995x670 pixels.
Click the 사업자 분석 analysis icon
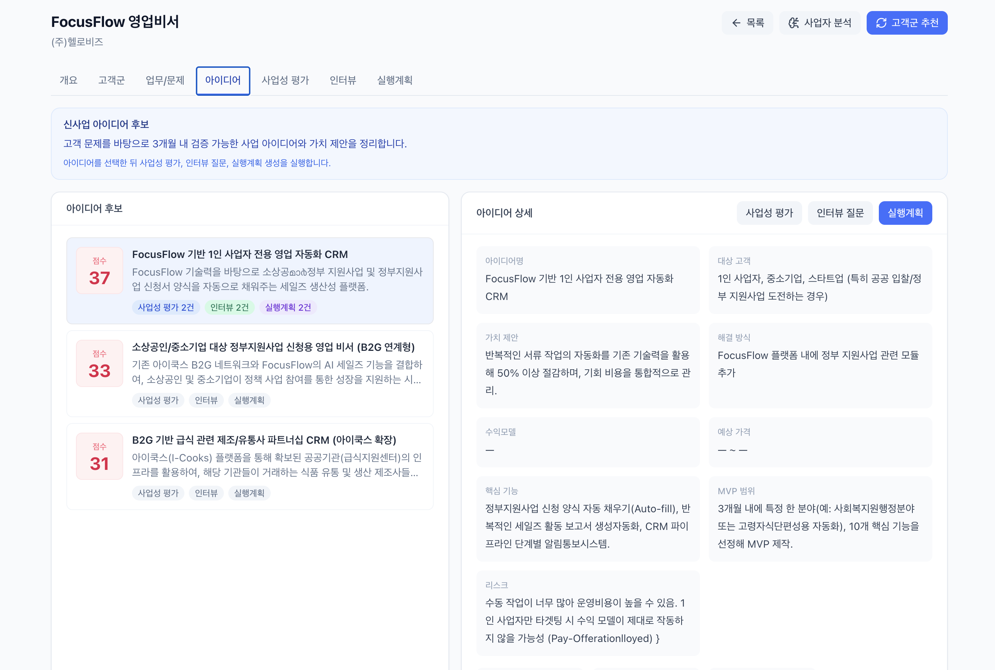pyautogui.click(x=794, y=23)
